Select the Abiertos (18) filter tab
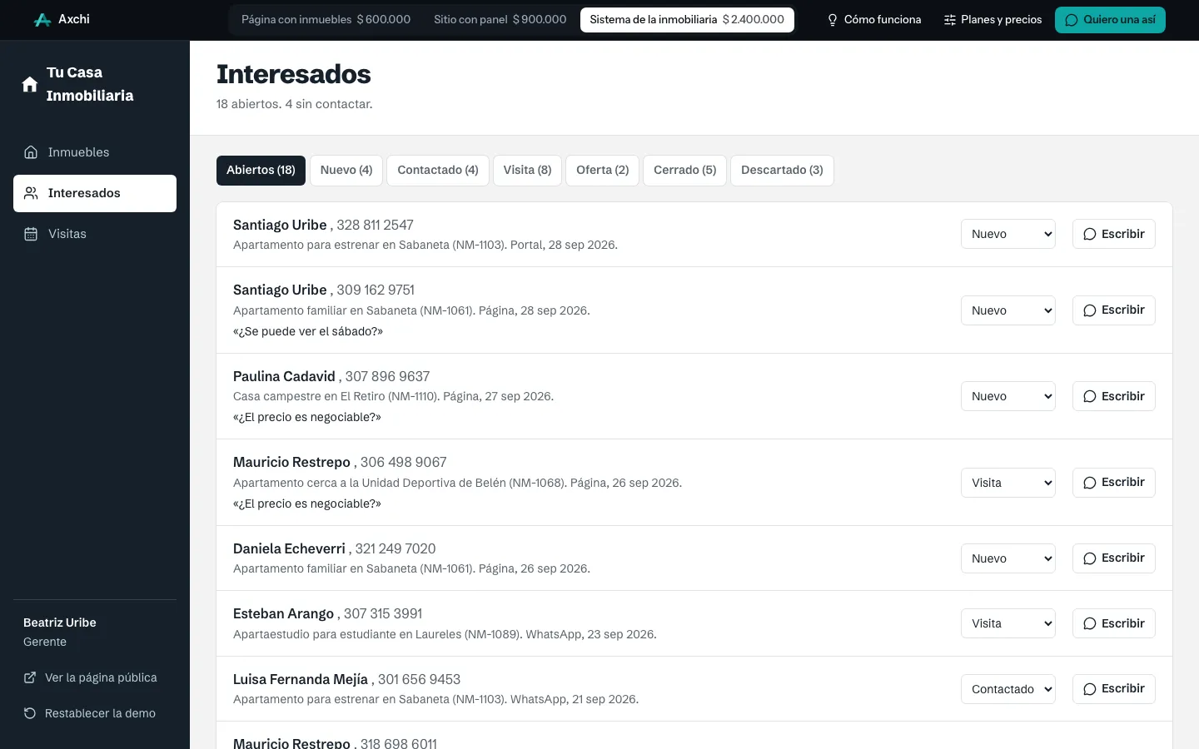The height and width of the screenshot is (749, 1199). (261, 170)
